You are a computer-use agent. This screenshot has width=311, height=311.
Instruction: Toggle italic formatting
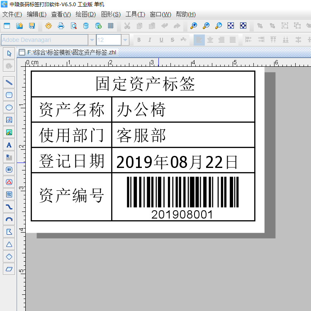(x=150, y=40)
